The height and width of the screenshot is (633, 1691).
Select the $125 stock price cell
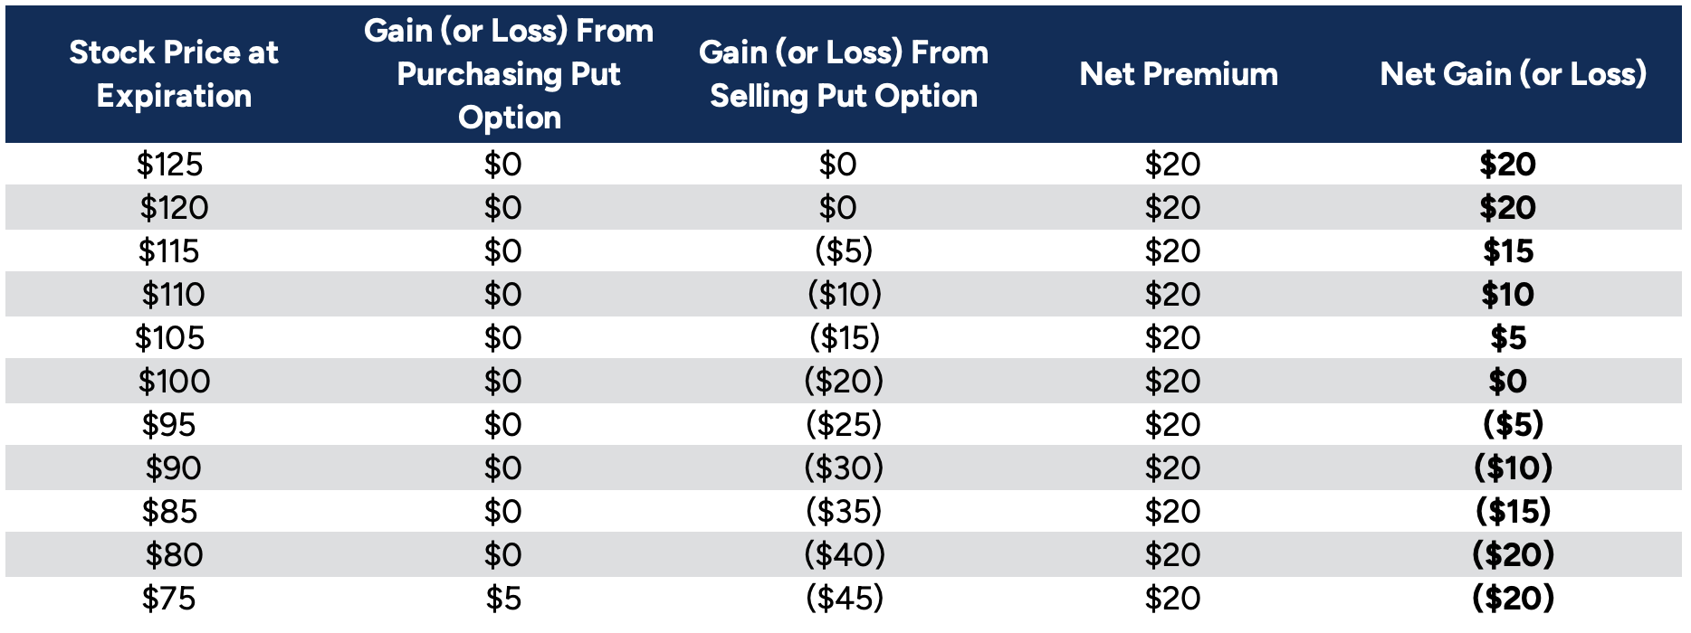coord(170,165)
